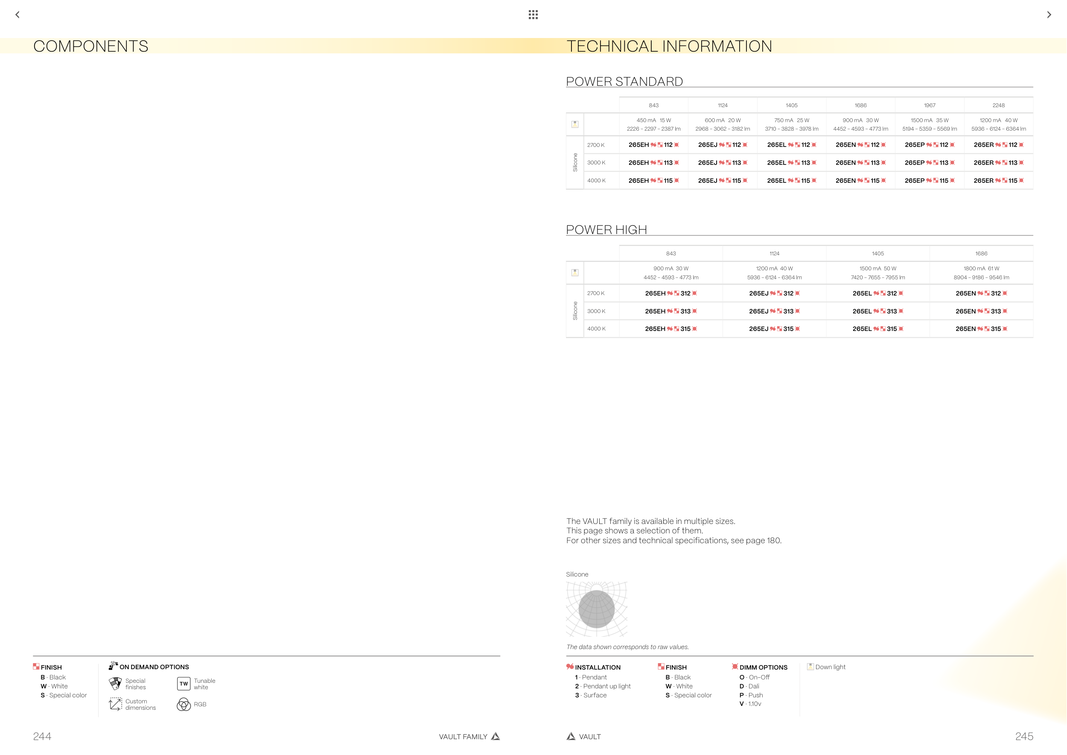Advance to the next page arrow
Screen dimensions: 1067x755
tap(1049, 15)
